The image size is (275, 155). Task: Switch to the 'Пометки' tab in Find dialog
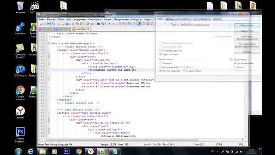(217, 19)
